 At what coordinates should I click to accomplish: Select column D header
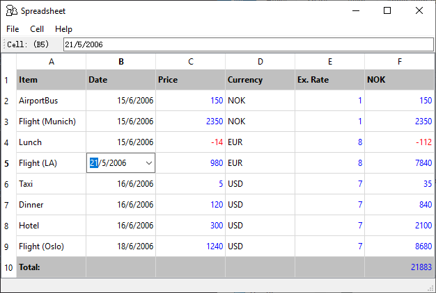(x=260, y=61)
